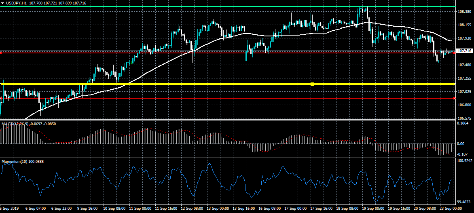Click the 106.800 price scale label

[464, 105]
